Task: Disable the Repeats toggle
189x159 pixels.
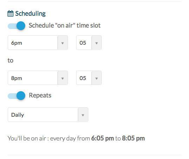Action: 16,96
